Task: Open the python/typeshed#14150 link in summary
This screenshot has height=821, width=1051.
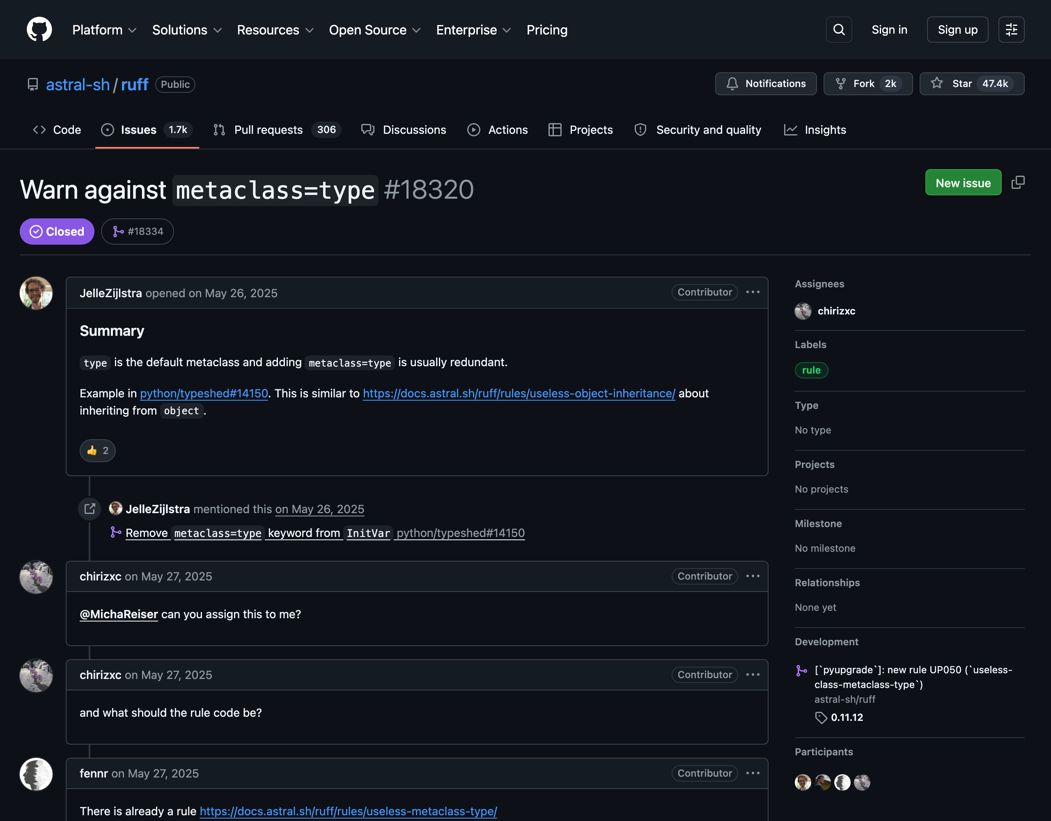Action: (x=204, y=393)
